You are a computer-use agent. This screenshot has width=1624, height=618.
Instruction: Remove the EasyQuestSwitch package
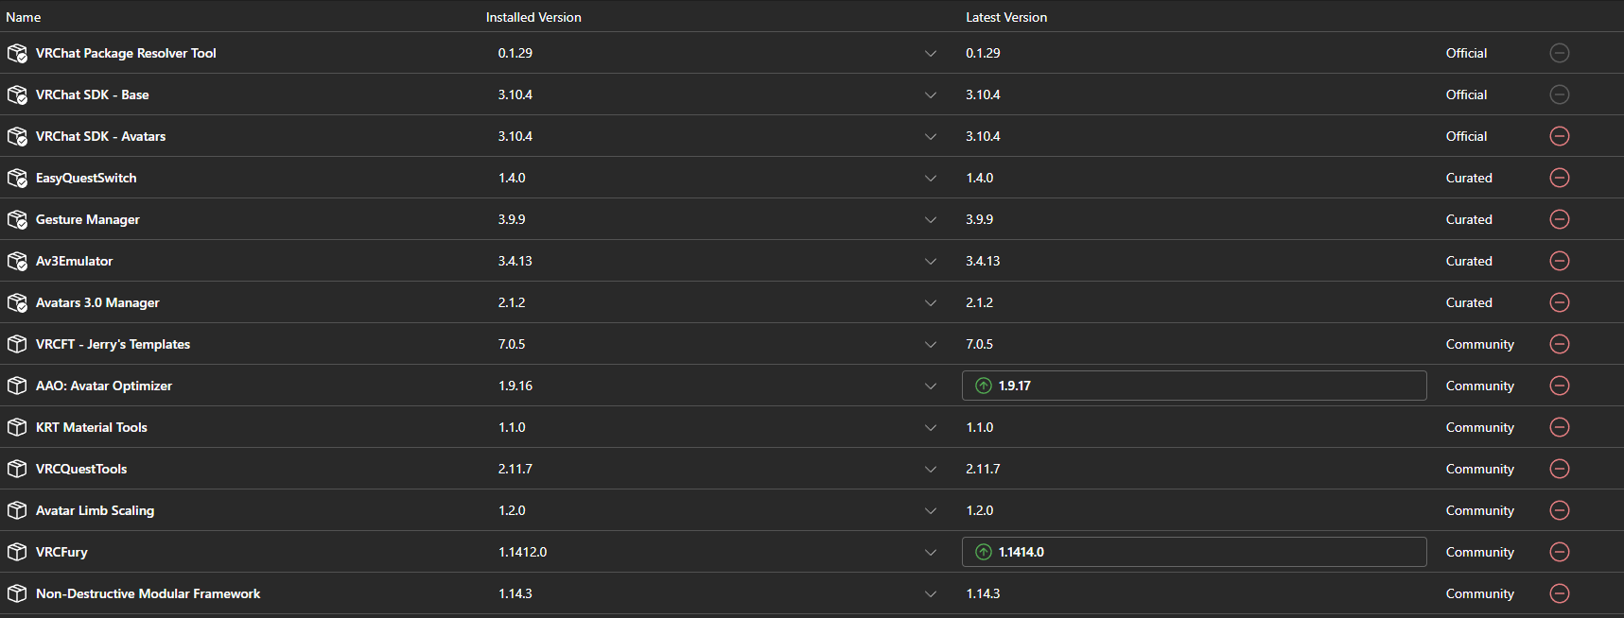1560,178
